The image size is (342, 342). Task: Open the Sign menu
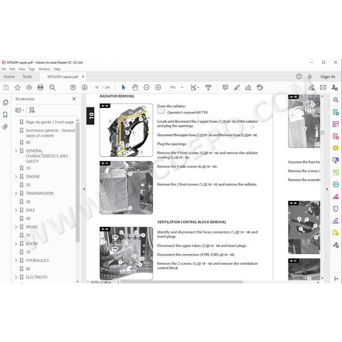[x=32, y=69]
